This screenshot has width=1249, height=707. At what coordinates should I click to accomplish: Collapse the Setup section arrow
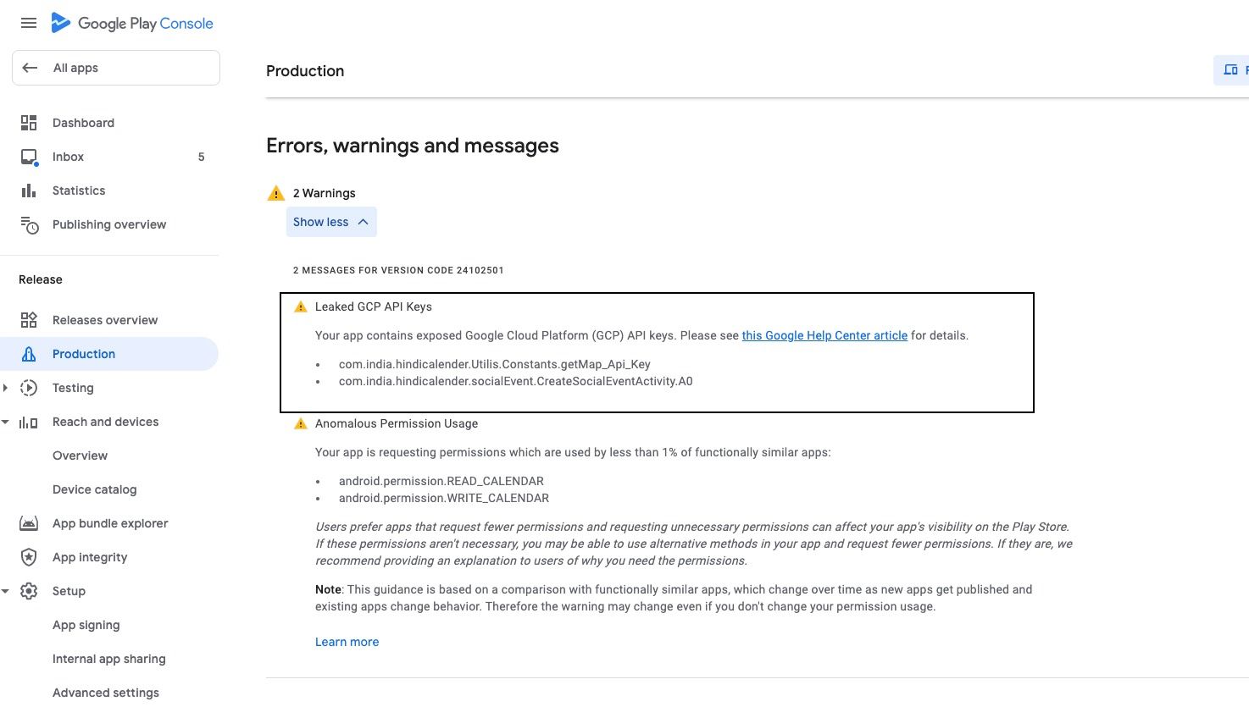pos(6,591)
